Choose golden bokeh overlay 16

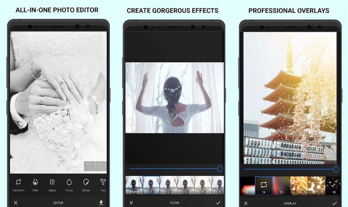click(x=299, y=186)
